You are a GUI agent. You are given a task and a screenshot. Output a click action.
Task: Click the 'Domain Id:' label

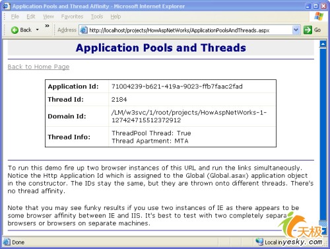point(67,116)
